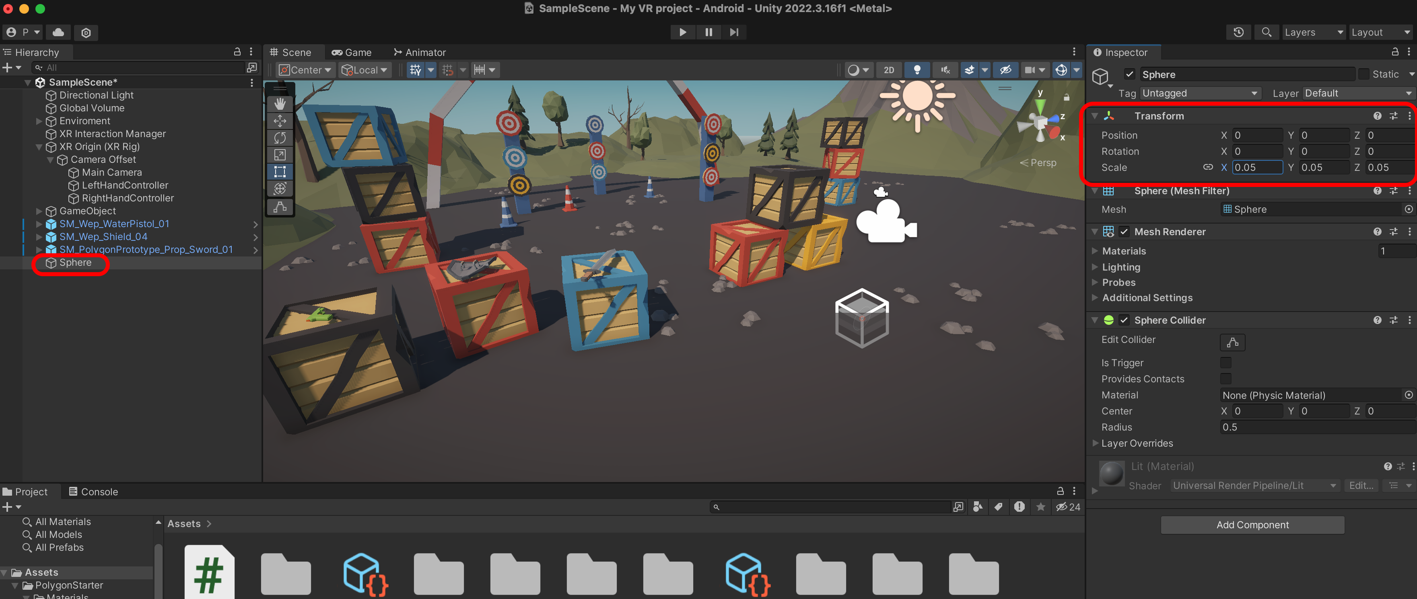Disable Mesh Renderer component checkbox
Screen dimensions: 1417x599
click(1124, 232)
